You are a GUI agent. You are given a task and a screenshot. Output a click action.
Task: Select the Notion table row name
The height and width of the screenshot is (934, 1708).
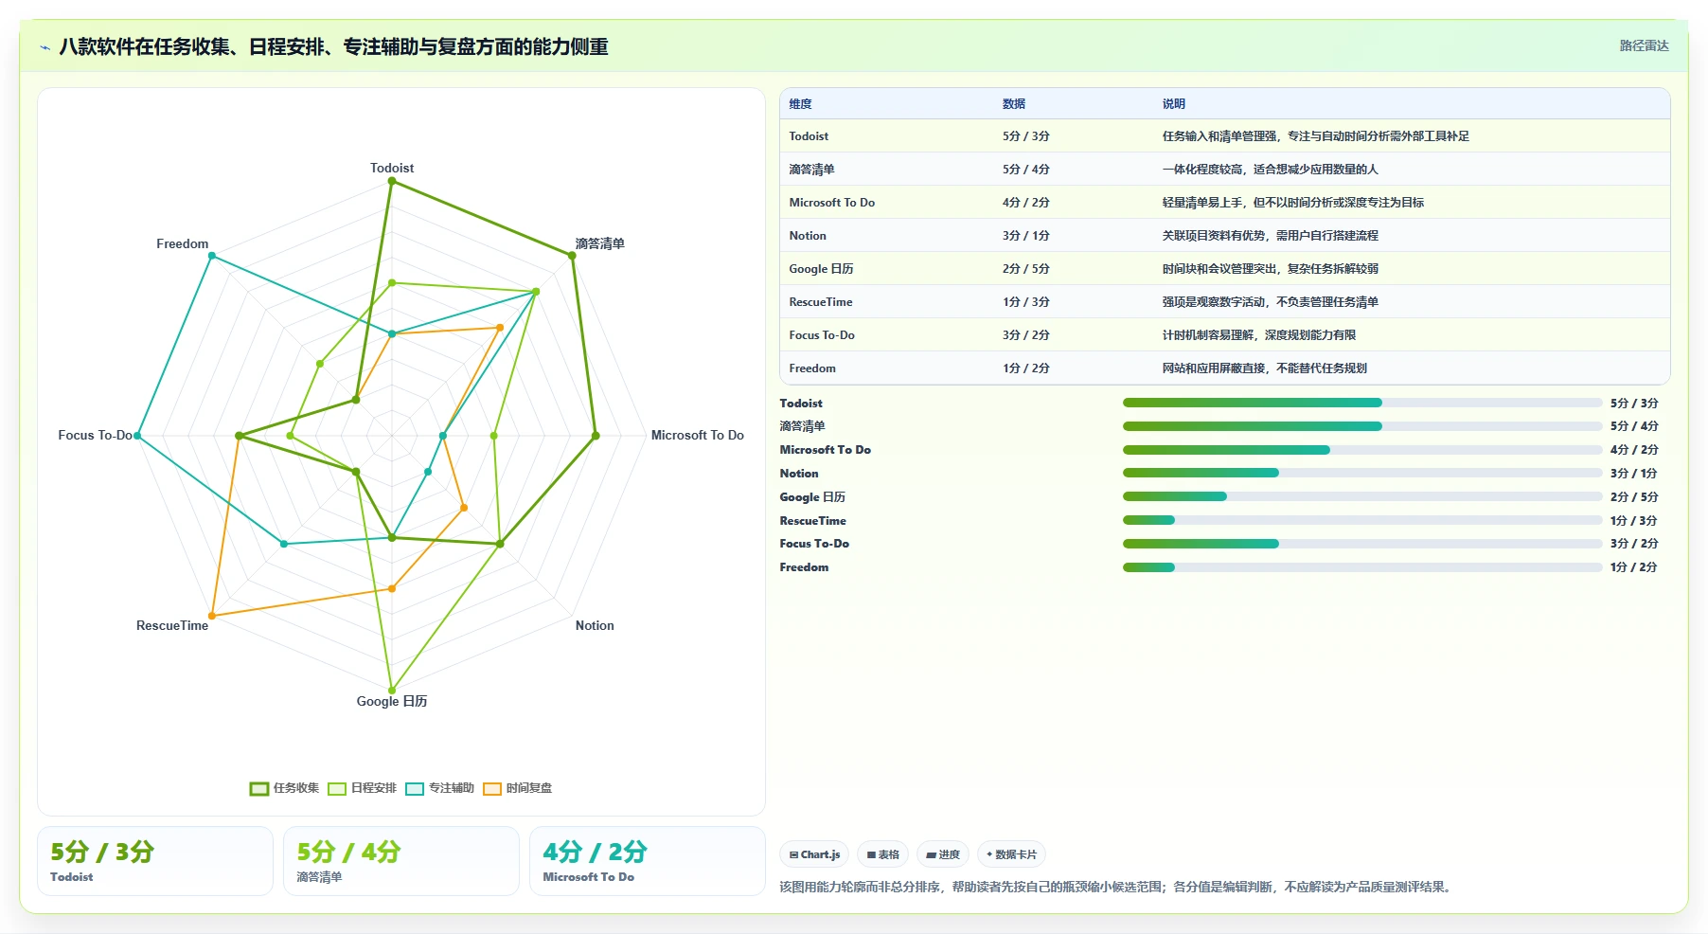tap(808, 236)
